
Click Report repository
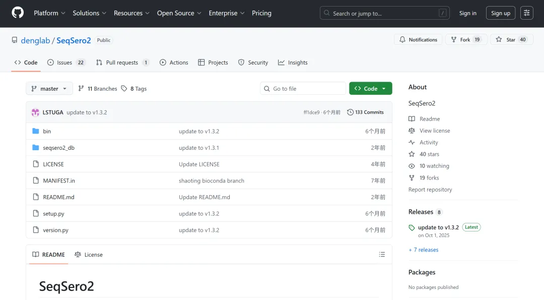pos(430,190)
